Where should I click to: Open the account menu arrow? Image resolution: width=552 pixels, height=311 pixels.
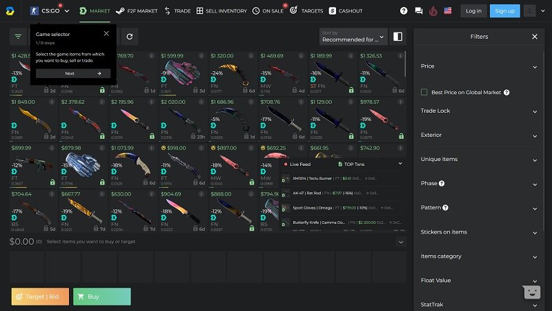pos(543,11)
